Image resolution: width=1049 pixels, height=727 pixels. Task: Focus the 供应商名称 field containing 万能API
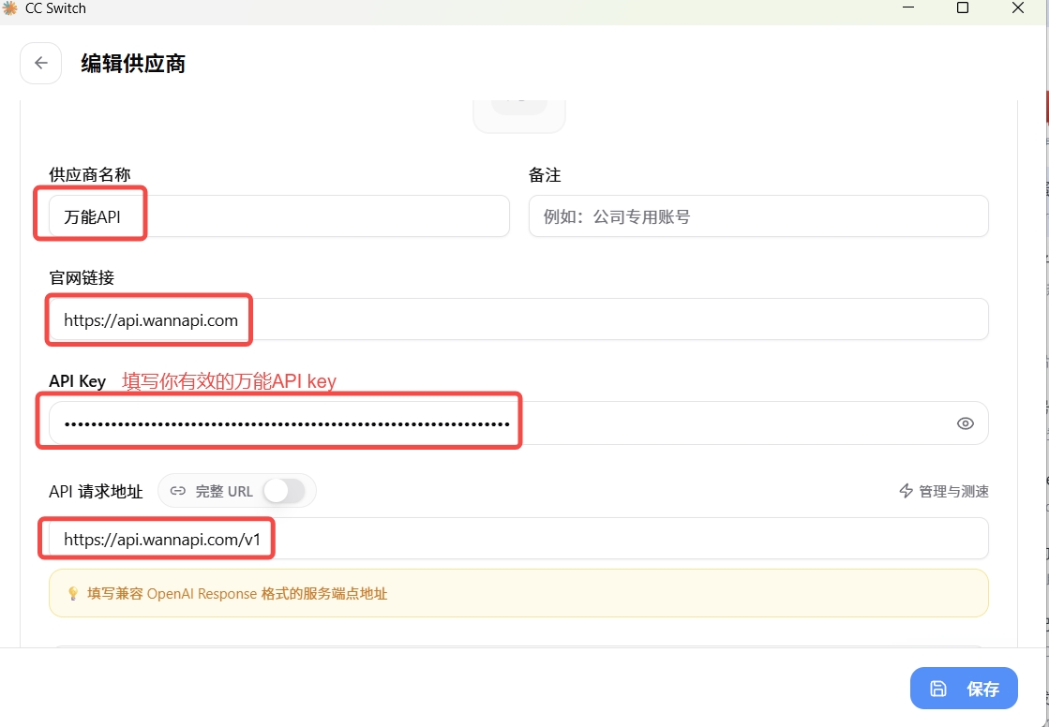point(279,216)
